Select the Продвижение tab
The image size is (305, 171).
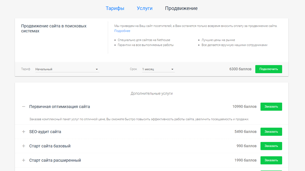[x=181, y=8]
